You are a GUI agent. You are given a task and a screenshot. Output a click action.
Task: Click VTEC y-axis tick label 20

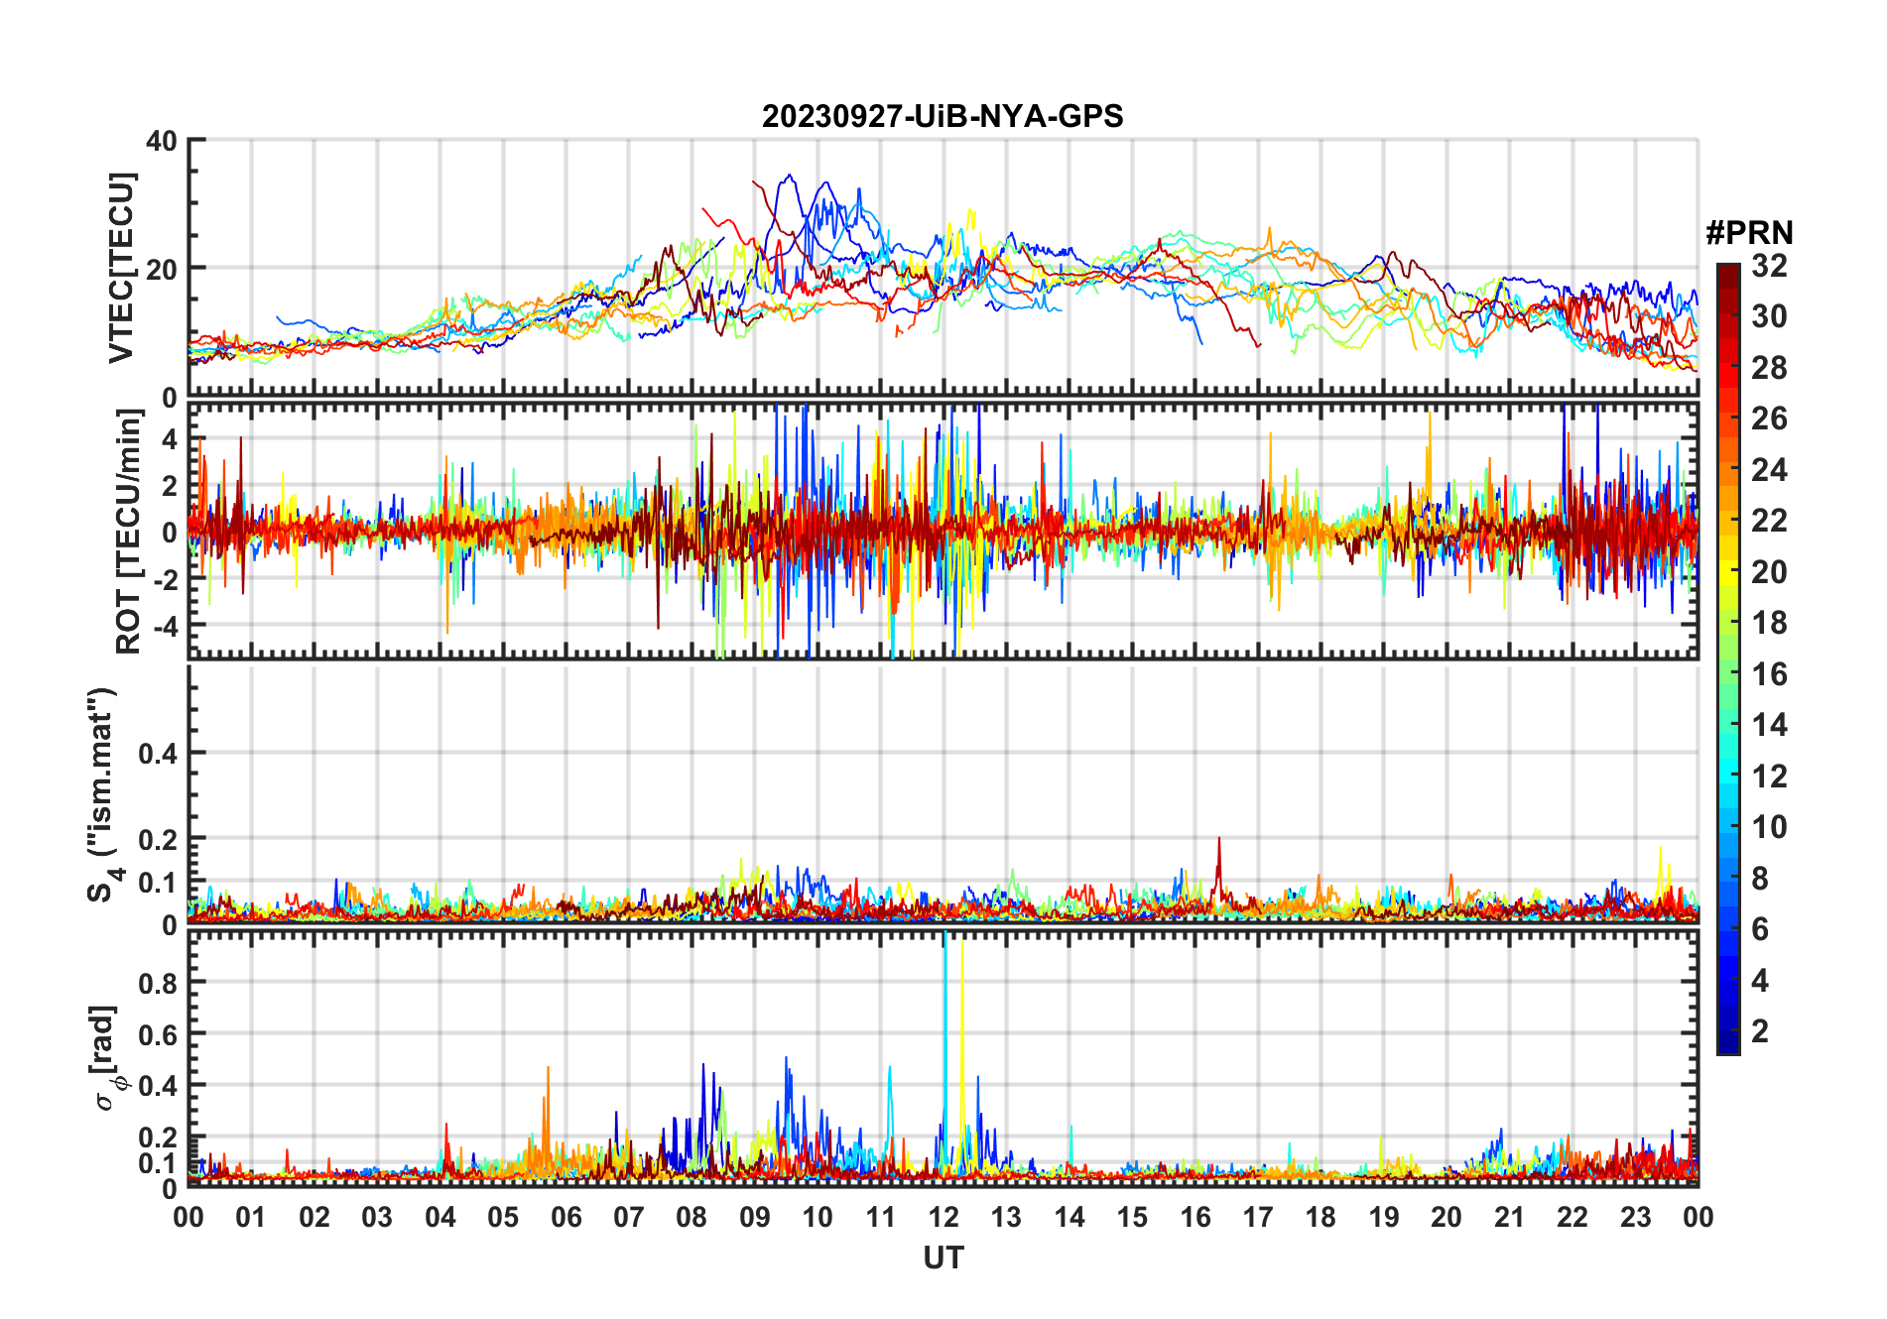click(162, 269)
